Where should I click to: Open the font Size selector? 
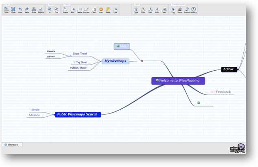(x=143, y=10)
